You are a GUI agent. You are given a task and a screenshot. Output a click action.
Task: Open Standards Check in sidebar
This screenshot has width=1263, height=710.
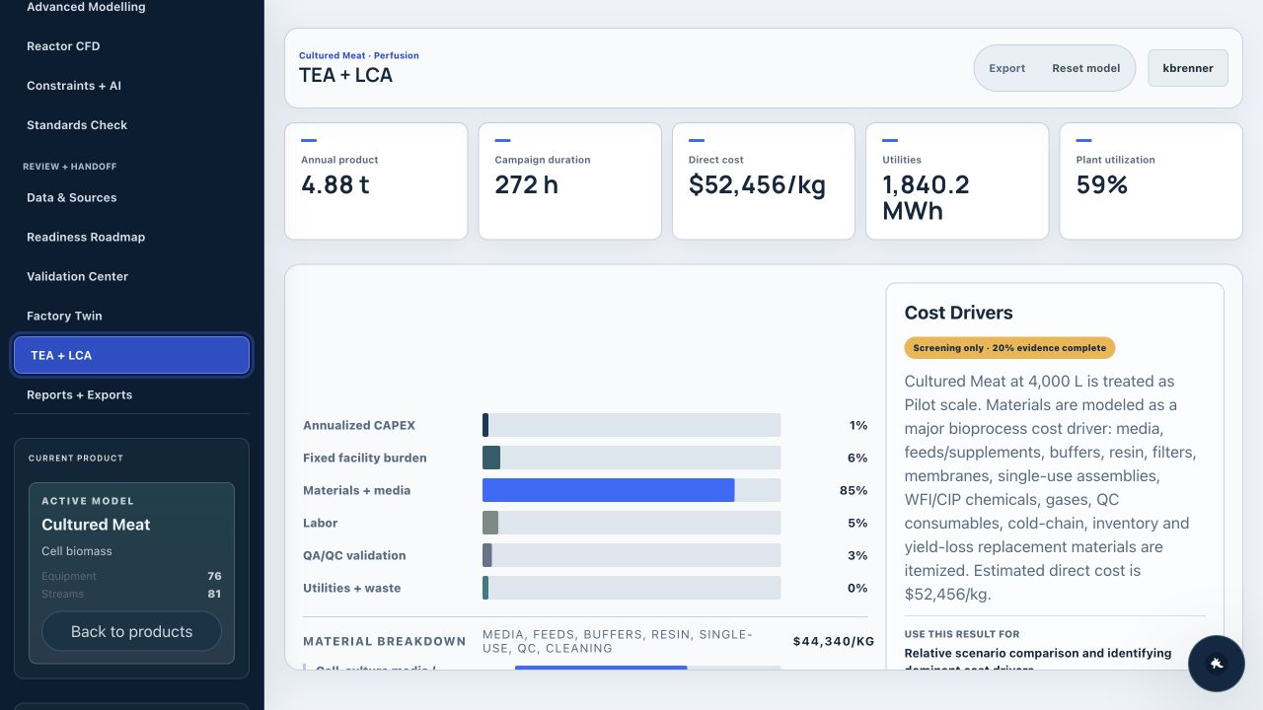coord(131,125)
